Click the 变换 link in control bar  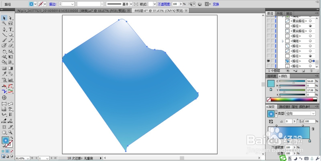216,4
